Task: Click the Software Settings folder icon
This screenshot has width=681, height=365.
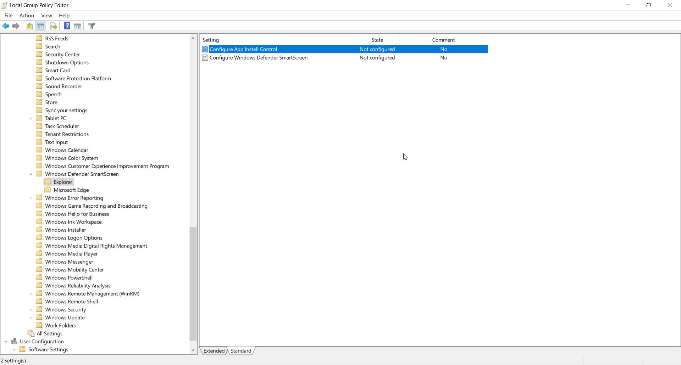Action: [22, 349]
